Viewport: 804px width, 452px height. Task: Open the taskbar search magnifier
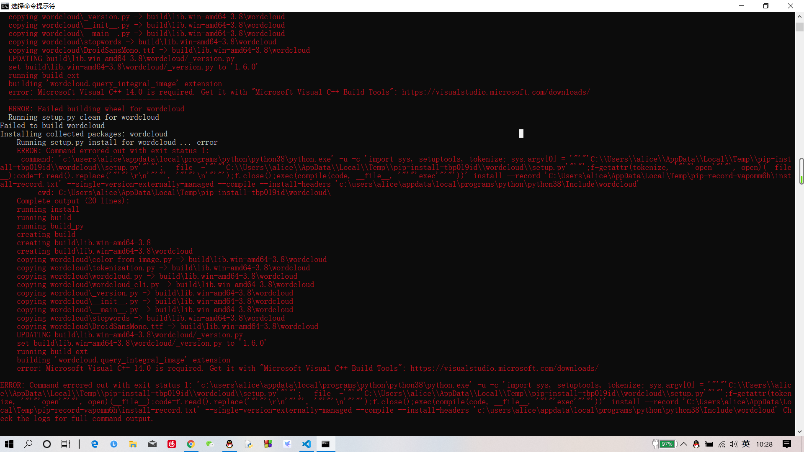pos(28,444)
